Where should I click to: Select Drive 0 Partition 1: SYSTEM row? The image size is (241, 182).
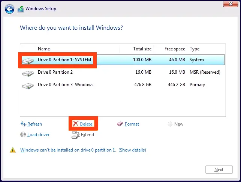[123, 59]
